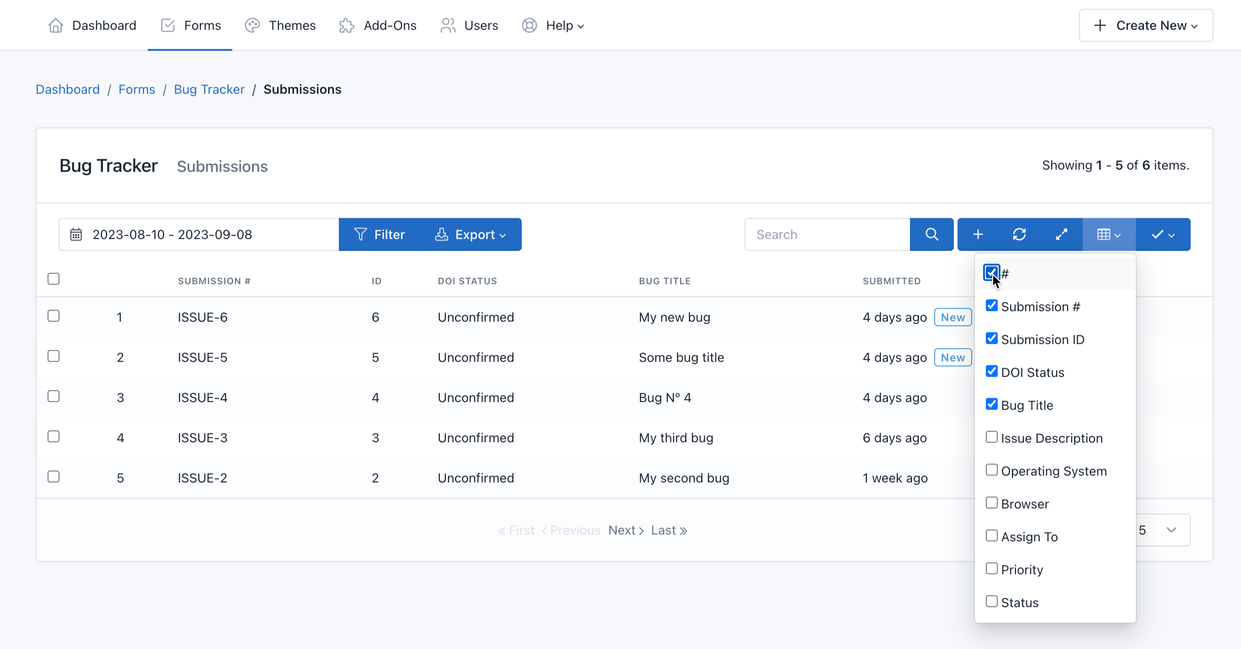Viewport: 1241px width, 649px height.
Task: Check the Priority column checkbox
Action: click(991, 569)
